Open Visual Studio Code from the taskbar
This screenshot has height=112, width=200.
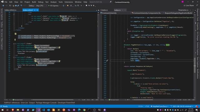pyautogui.click(x=43, y=110)
